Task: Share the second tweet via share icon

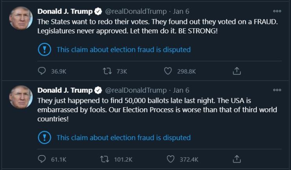Action: pyautogui.click(x=237, y=159)
